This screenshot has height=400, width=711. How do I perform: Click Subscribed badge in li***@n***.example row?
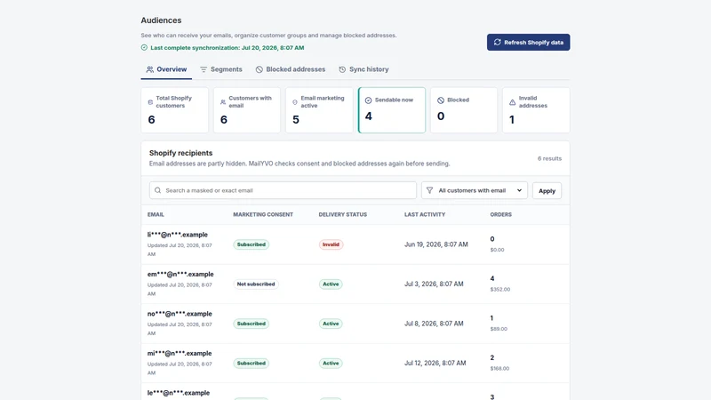click(252, 244)
